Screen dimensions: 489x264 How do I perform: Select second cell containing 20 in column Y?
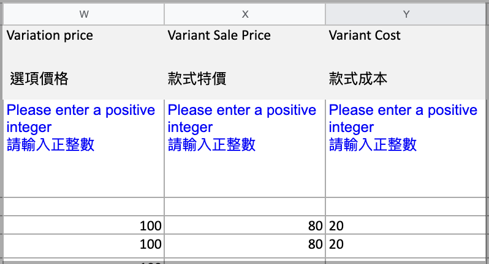coord(406,244)
